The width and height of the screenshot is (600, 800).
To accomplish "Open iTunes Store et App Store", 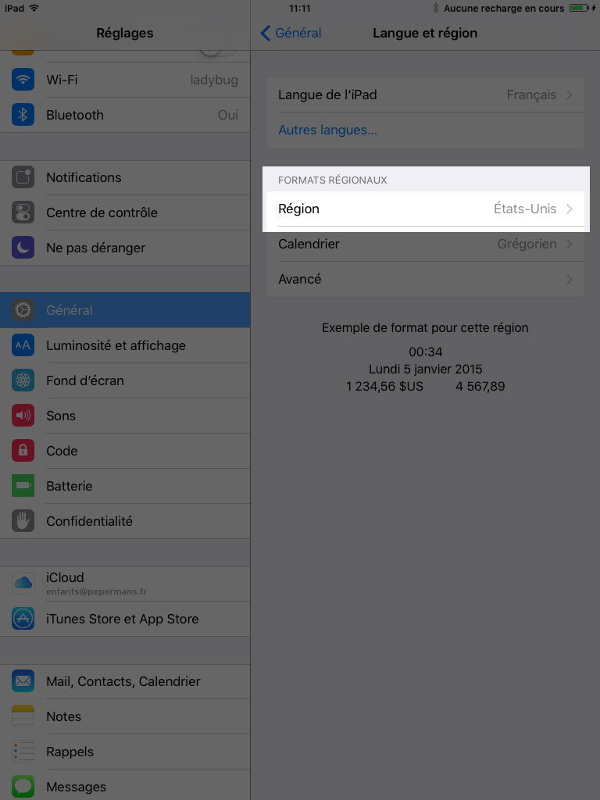I will [x=125, y=619].
